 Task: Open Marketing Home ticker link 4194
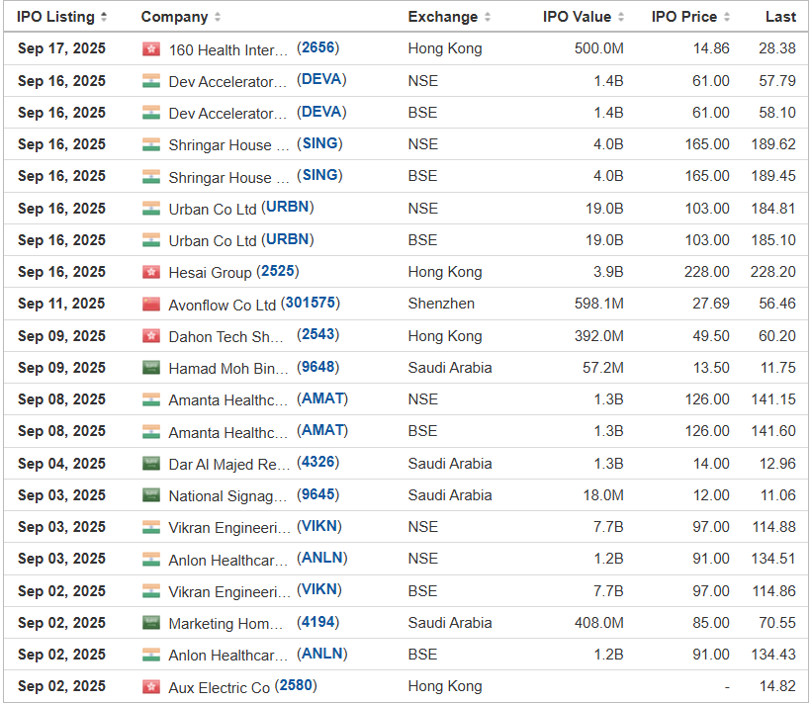tap(317, 622)
